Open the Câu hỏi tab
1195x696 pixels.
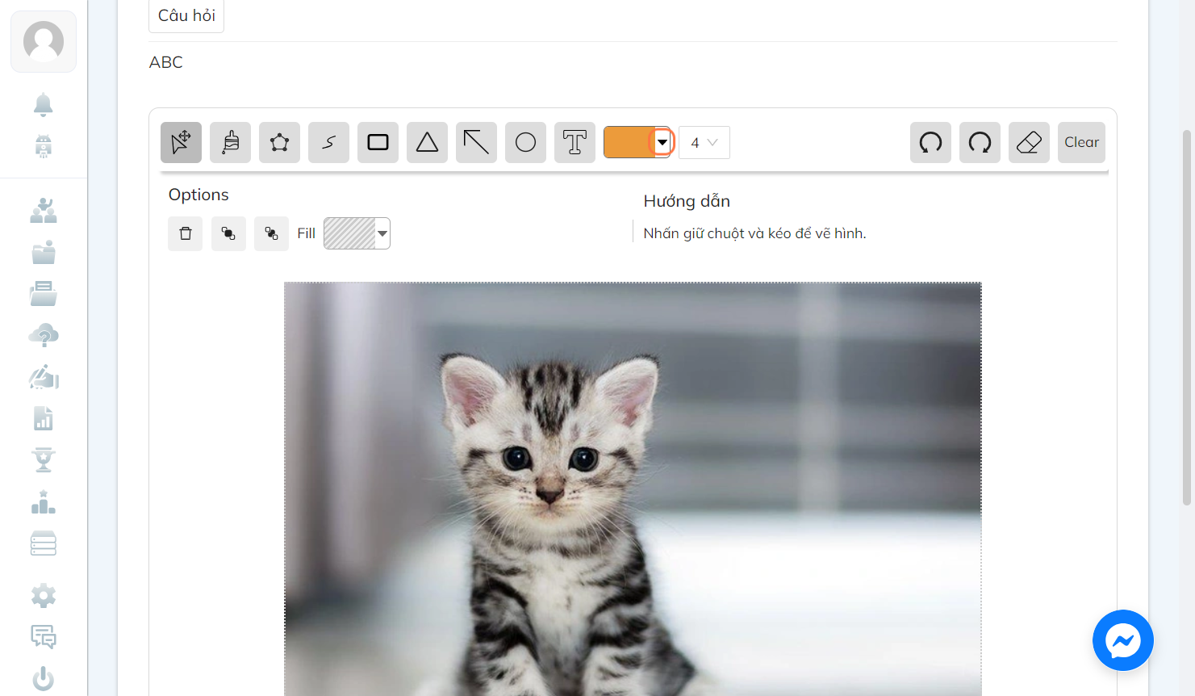[x=186, y=15]
